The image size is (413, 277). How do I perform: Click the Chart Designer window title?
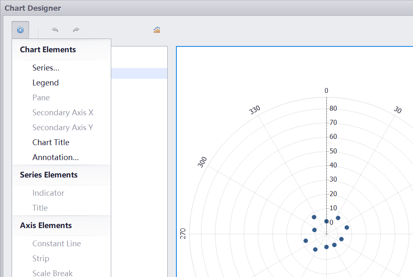tap(33, 8)
